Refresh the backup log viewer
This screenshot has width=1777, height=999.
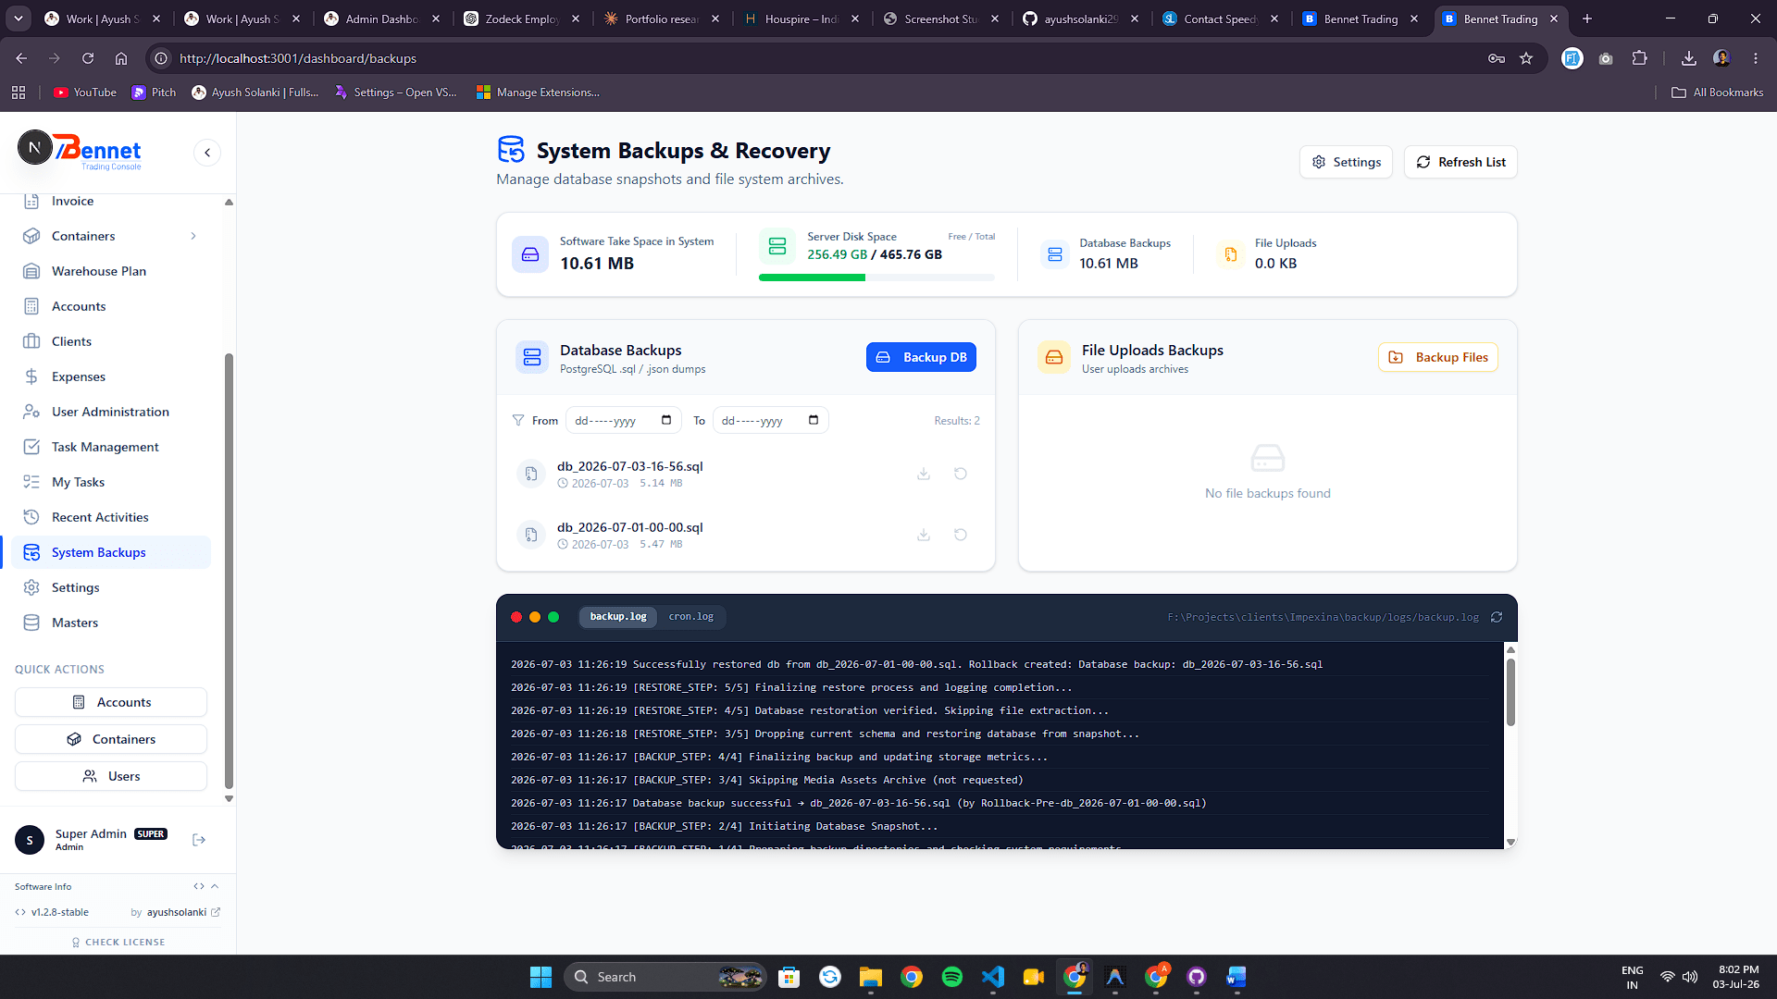click(1497, 617)
